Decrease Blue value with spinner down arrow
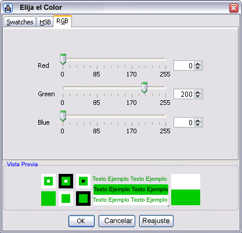Screen dimensions: 242x233 coord(197,125)
